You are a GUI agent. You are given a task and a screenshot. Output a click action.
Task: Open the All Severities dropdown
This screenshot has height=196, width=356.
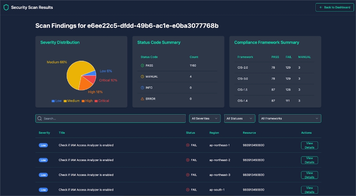[205, 118]
